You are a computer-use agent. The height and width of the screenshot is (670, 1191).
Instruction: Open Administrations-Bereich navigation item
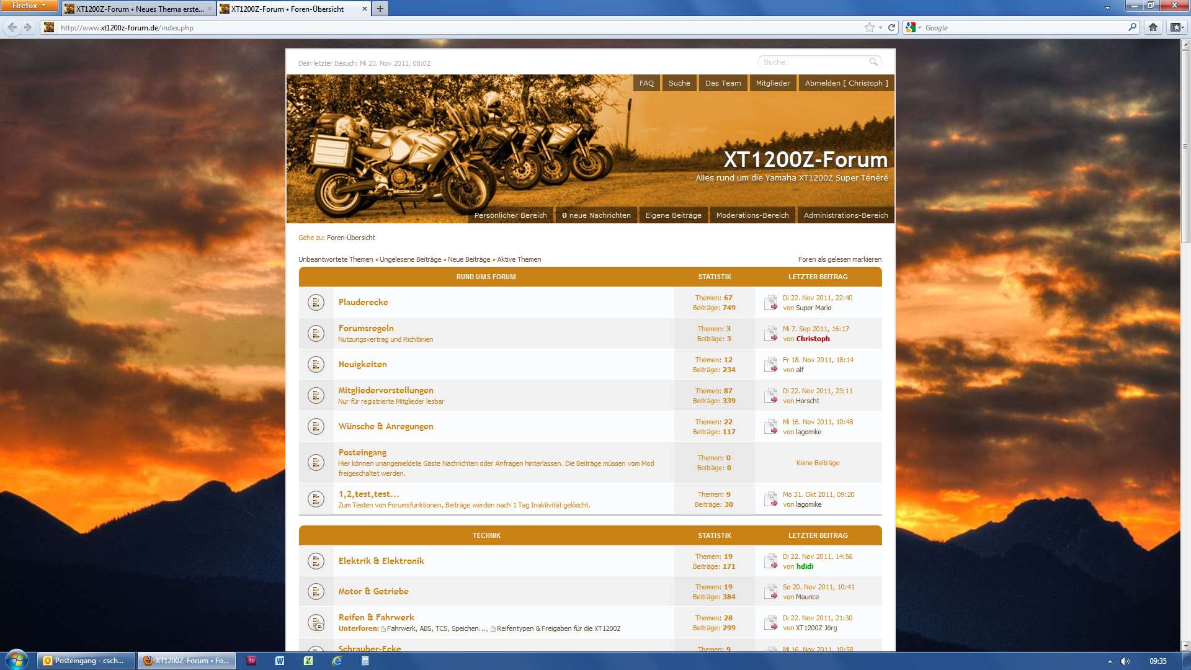tap(845, 215)
